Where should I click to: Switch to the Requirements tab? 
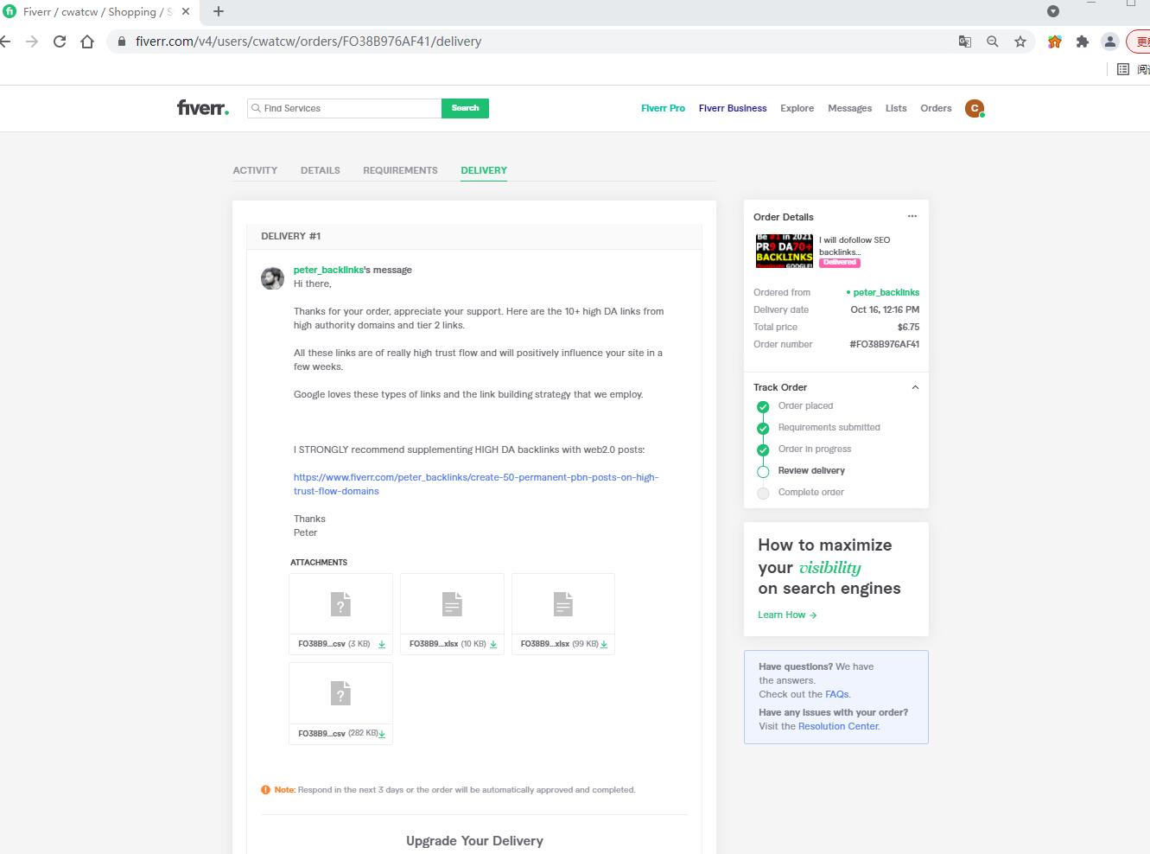click(x=400, y=170)
